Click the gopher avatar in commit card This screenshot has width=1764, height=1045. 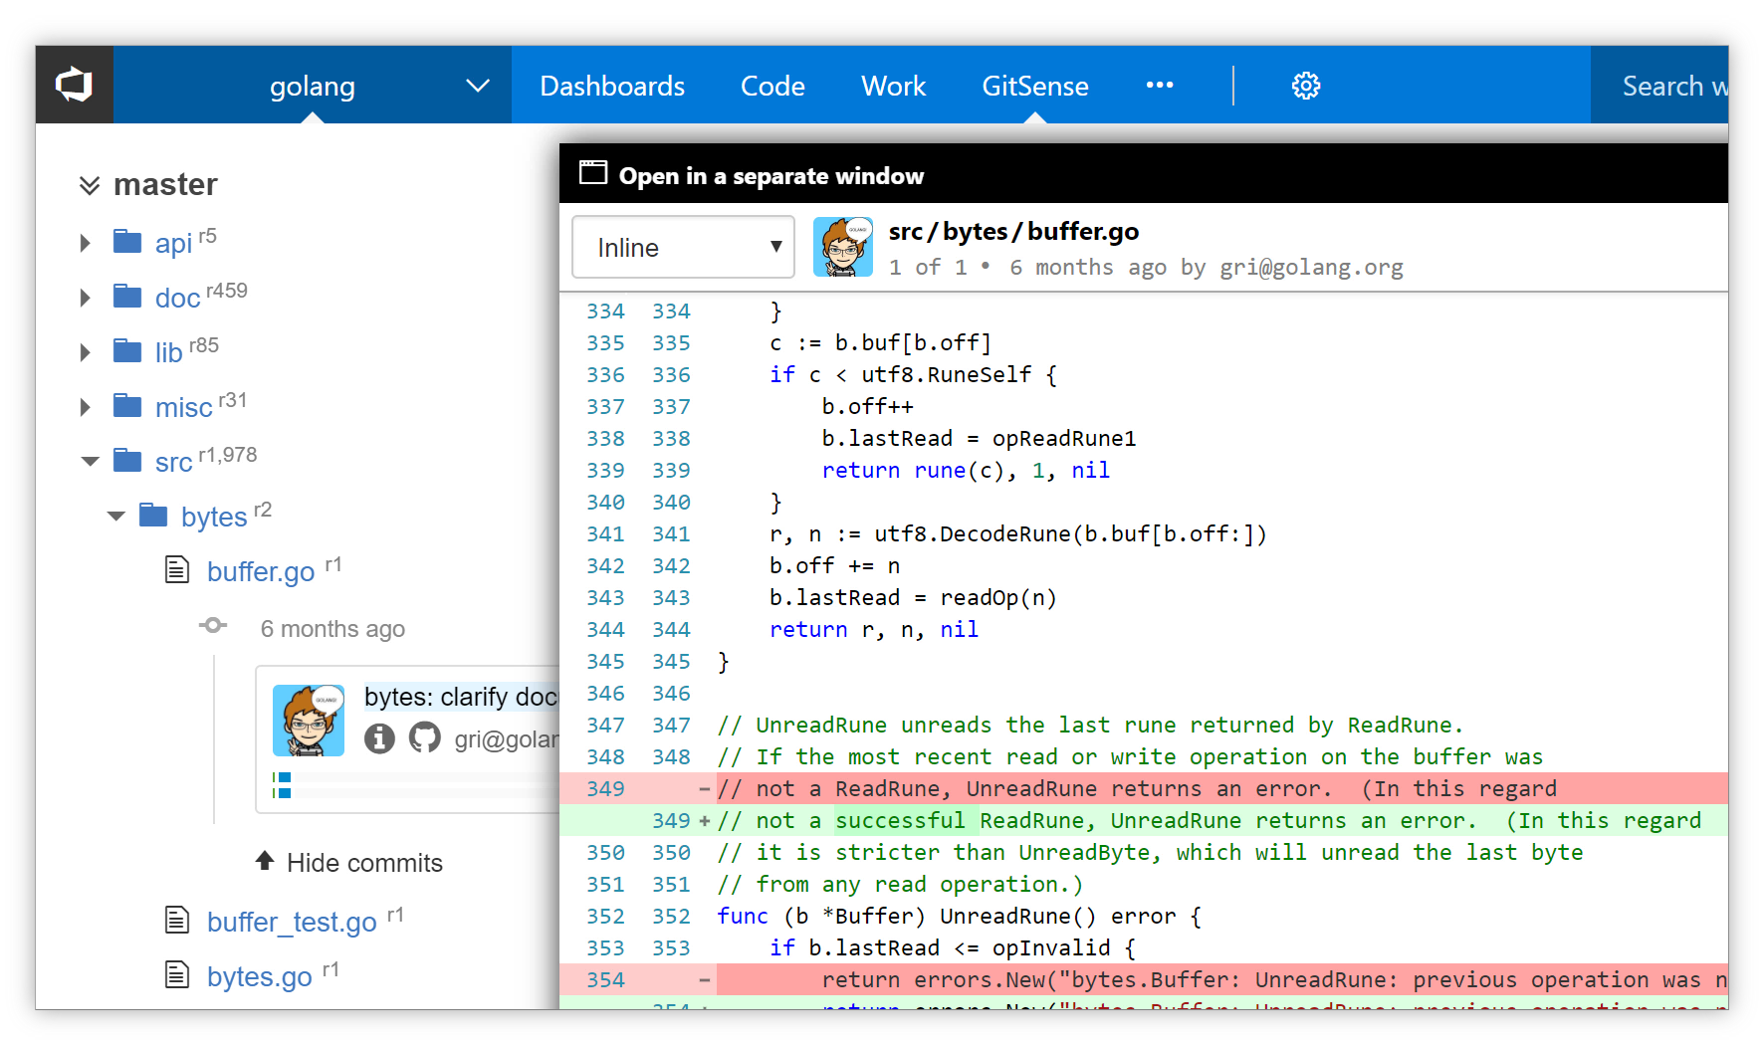click(309, 720)
